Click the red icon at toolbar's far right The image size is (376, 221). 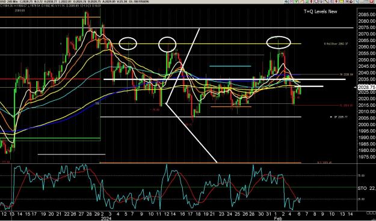coord(372,1)
